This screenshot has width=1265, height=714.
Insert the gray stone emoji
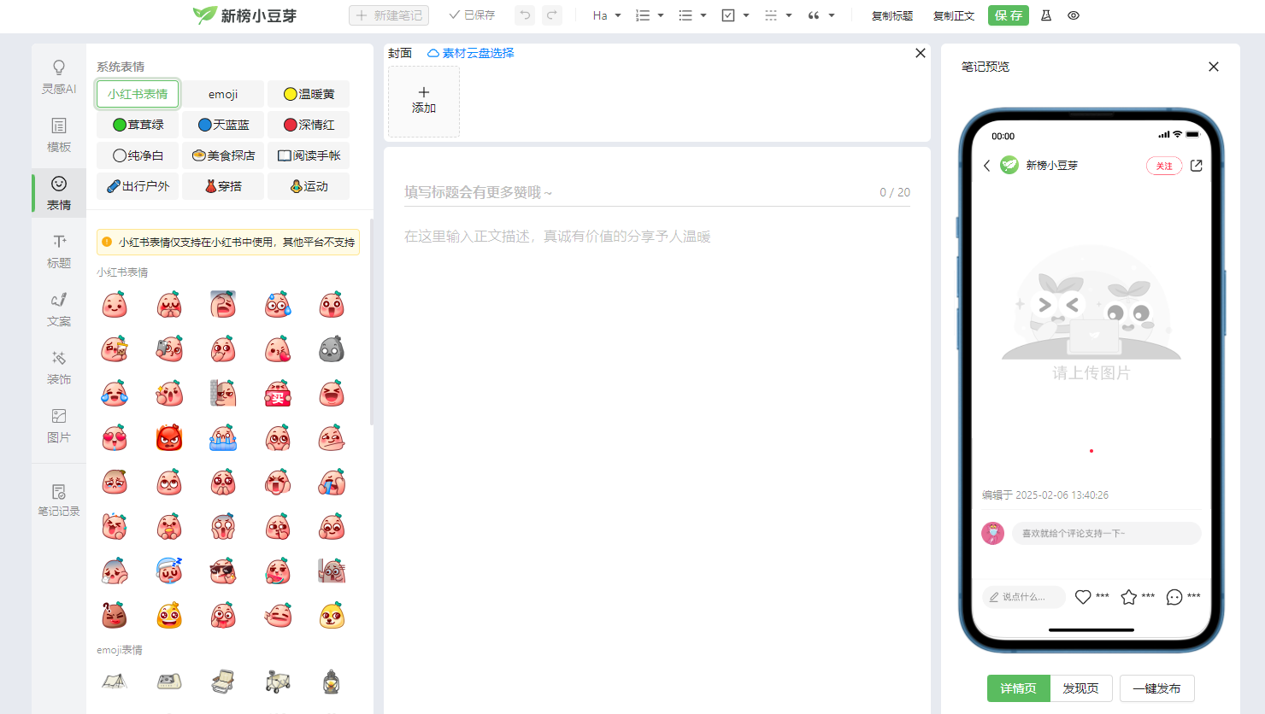click(332, 349)
